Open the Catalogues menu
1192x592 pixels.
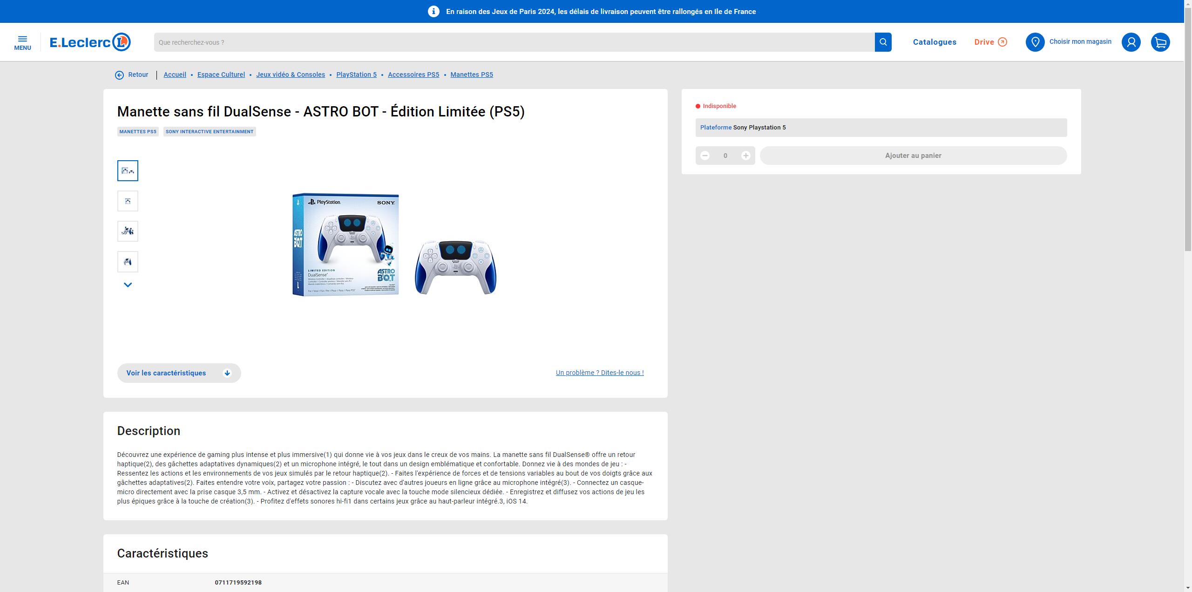934,42
